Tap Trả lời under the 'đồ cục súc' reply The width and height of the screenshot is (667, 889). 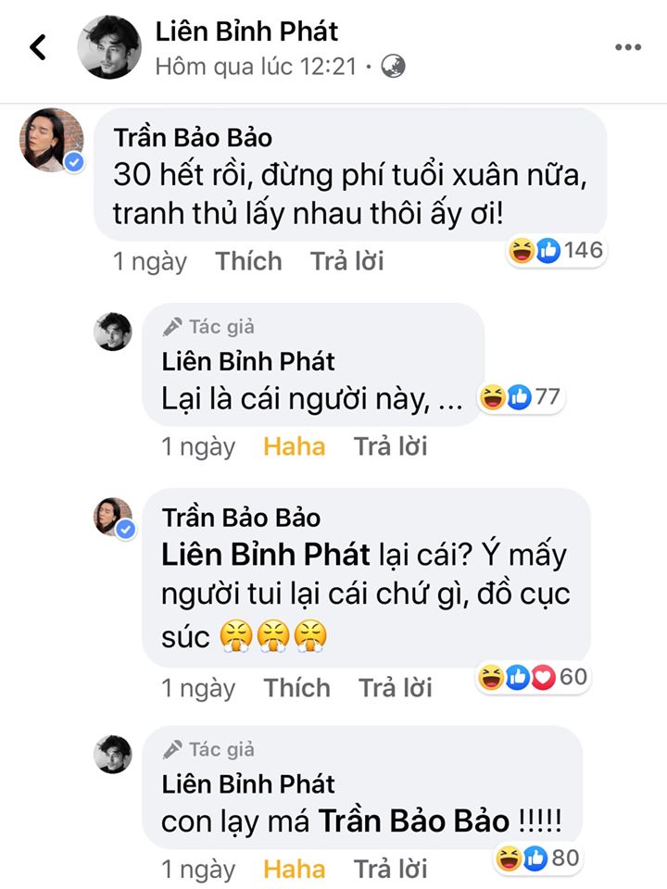coord(396,688)
